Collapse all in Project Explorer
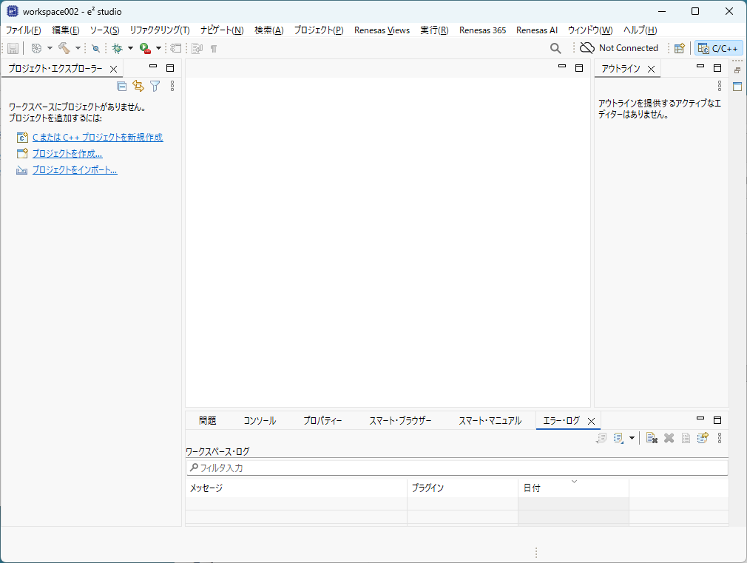The image size is (747, 563). [x=122, y=86]
